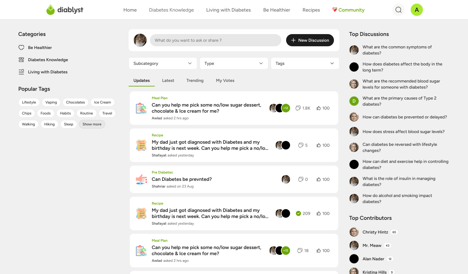The height and width of the screenshot is (274, 468).
Task: Open the search magnifier icon
Action: coord(399,9)
